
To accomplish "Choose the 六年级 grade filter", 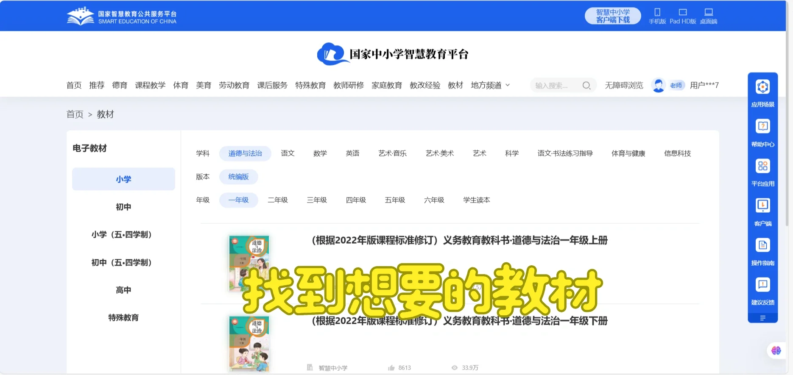I will pyautogui.click(x=434, y=200).
